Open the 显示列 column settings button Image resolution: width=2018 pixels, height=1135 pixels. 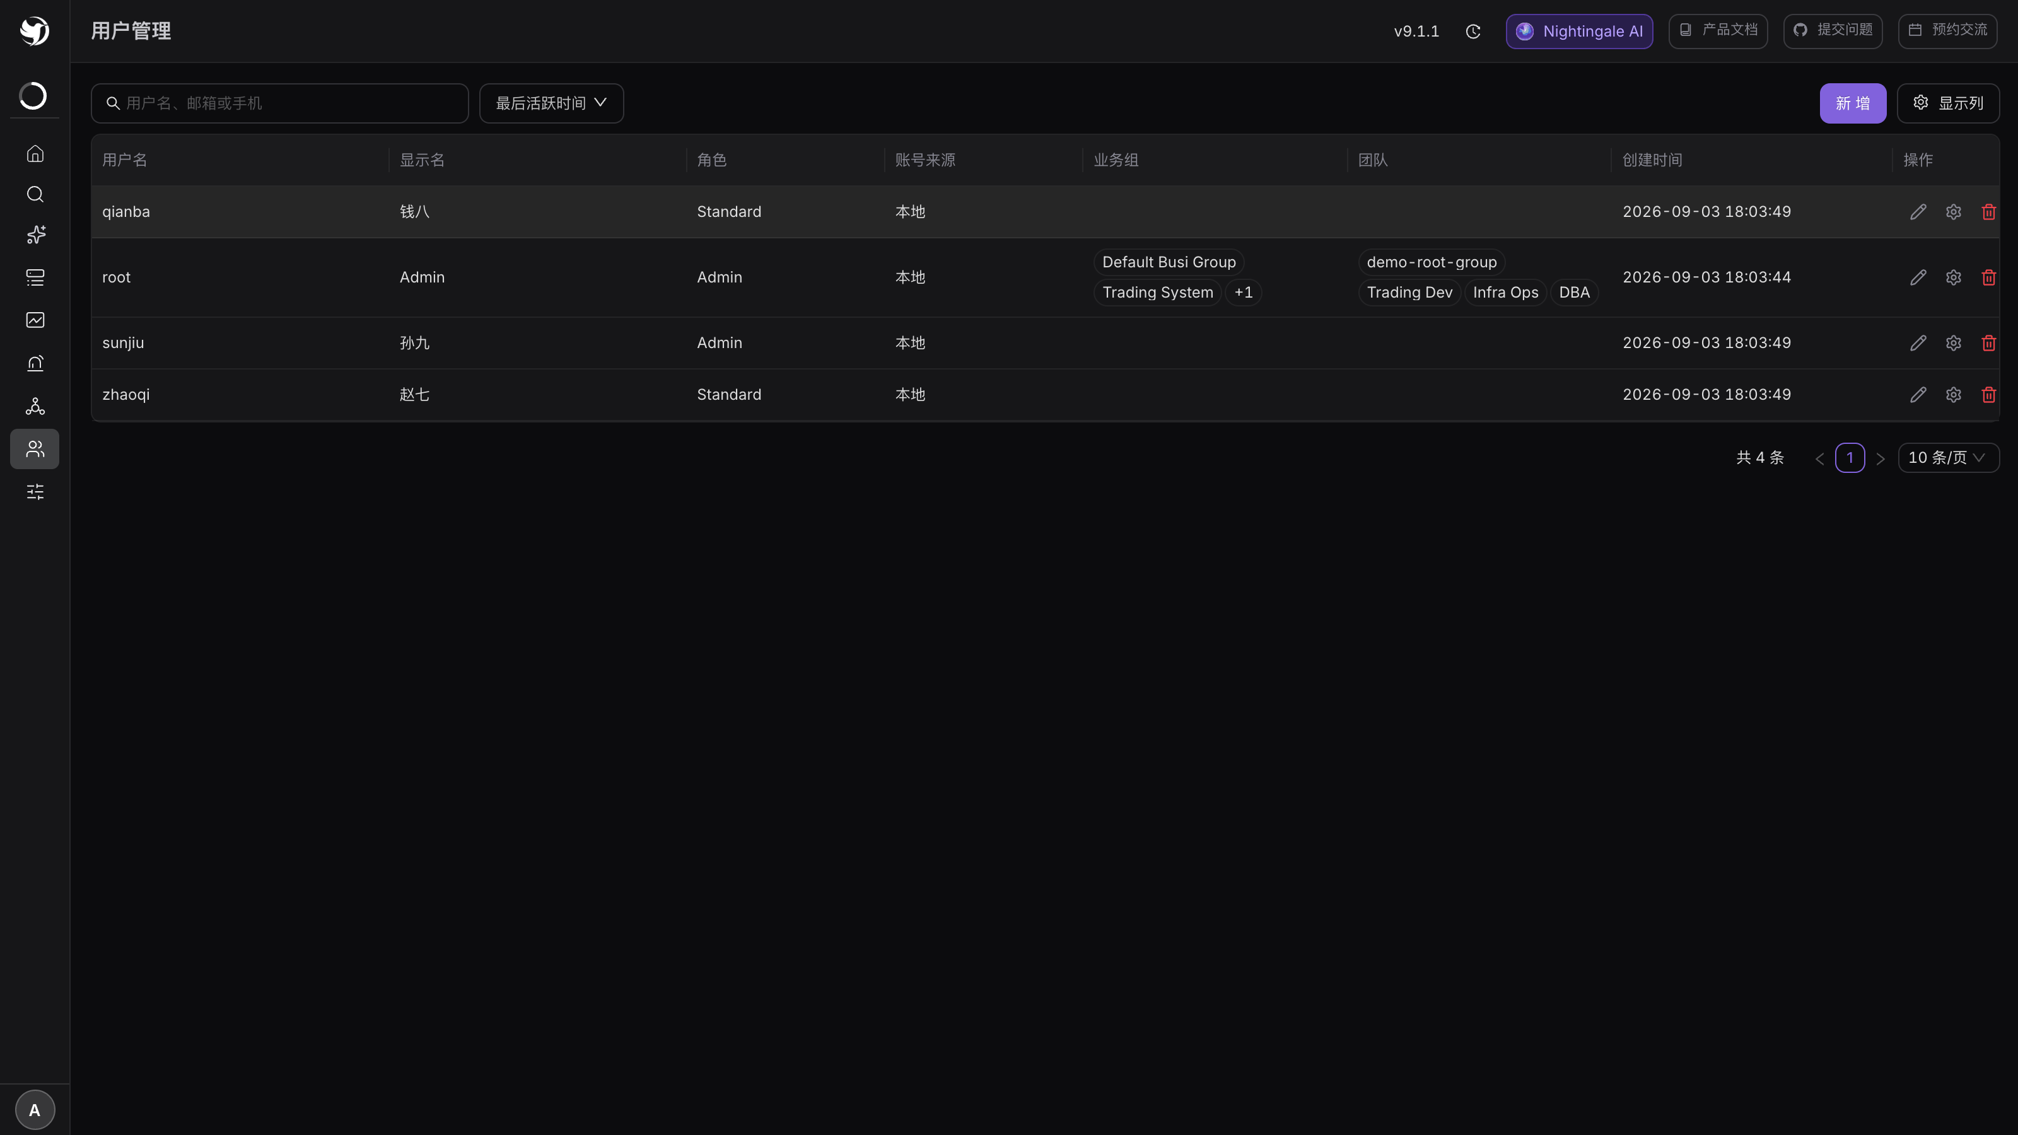coord(1947,103)
